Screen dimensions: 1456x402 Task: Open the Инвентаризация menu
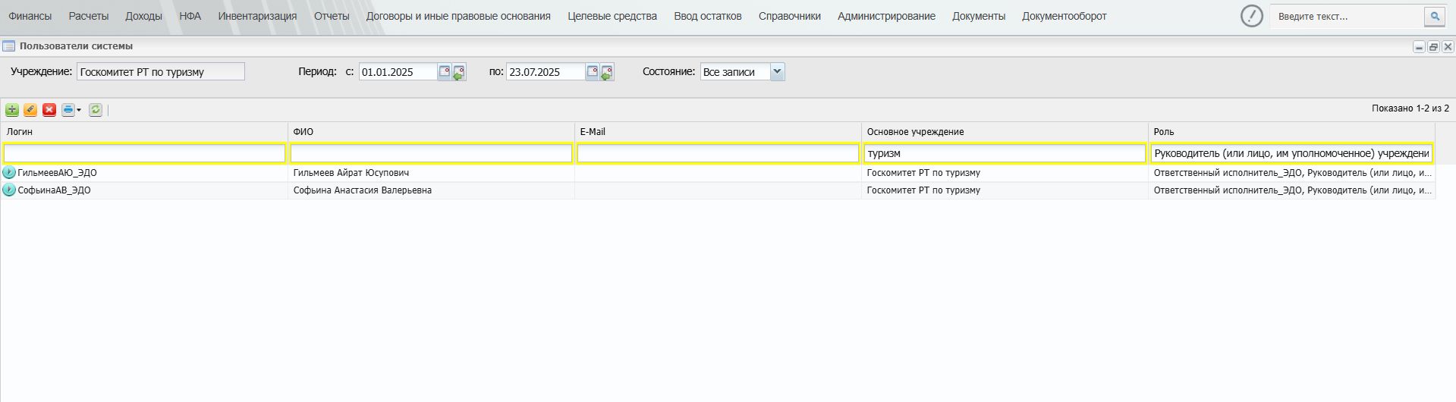click(258, 16)
